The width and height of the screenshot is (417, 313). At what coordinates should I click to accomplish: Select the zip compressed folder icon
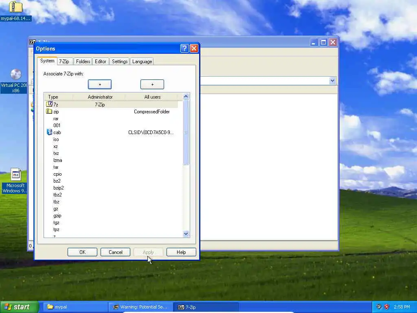pyautogui.click(x=49, y=111)
